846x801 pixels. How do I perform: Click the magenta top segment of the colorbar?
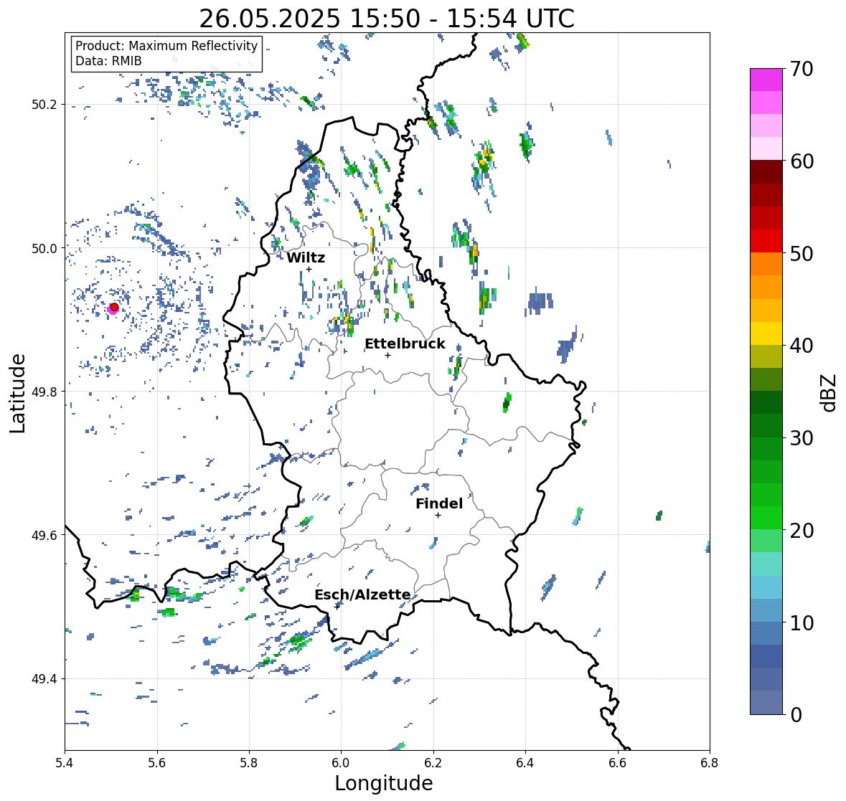tap(766, 80)
